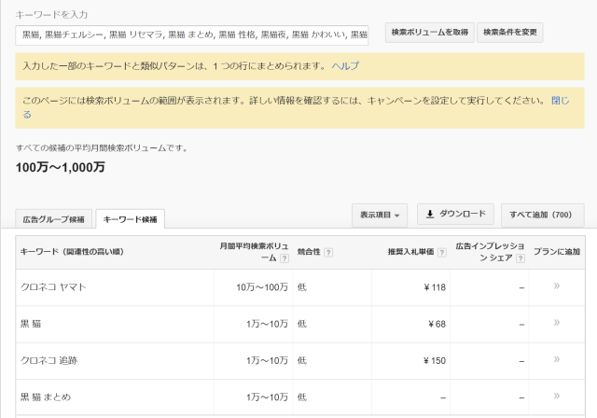Screen dimensions: 597x418
Task: Click help icon next to 月間平均検索ボリューム
Action: (284, 258)
